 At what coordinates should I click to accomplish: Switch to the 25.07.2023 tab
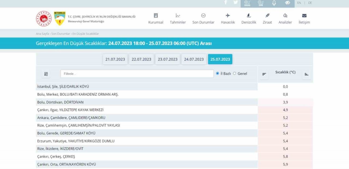(x=220, y=59)
